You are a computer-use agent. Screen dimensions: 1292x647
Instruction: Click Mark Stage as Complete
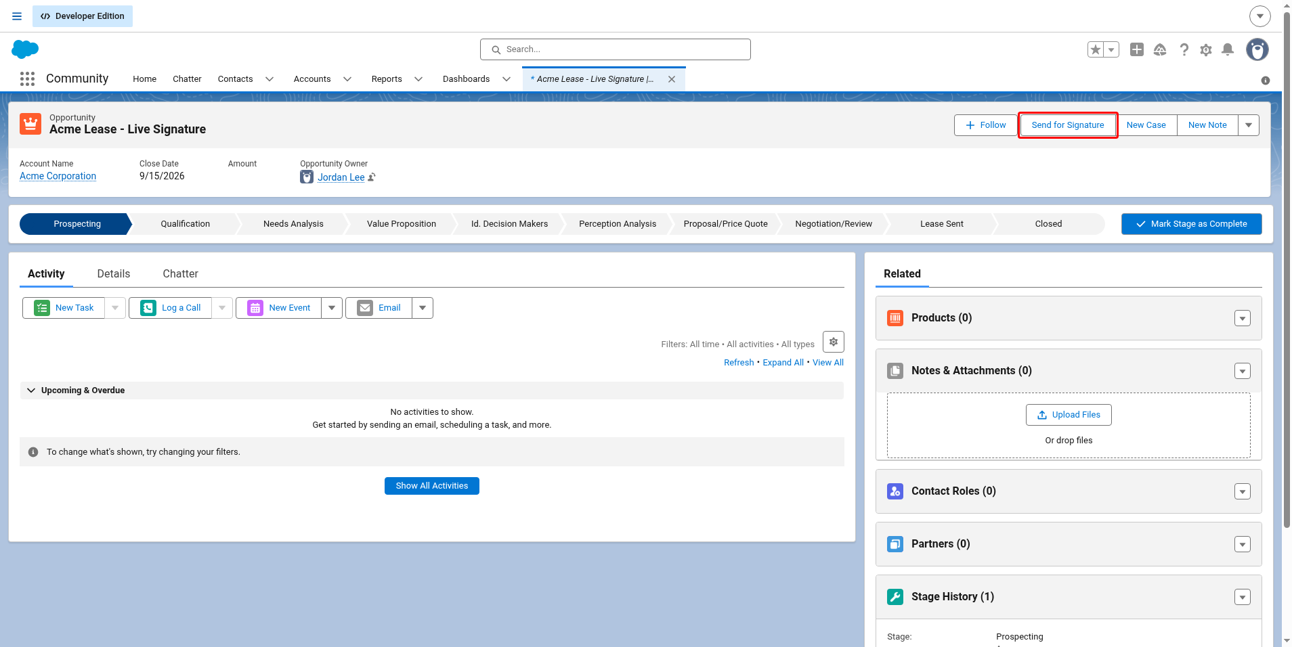[x=1192, y=224]
